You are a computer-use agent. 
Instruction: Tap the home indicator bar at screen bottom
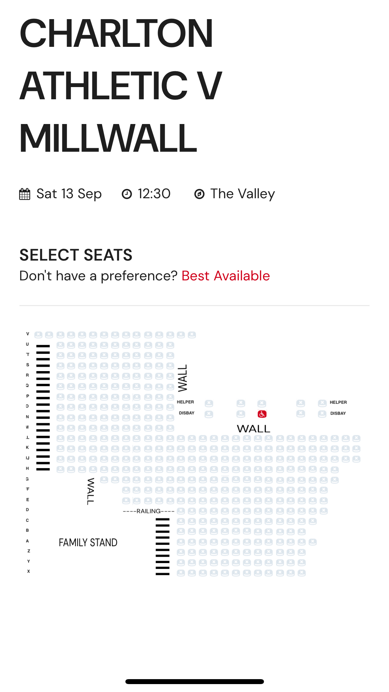(194, 681)
